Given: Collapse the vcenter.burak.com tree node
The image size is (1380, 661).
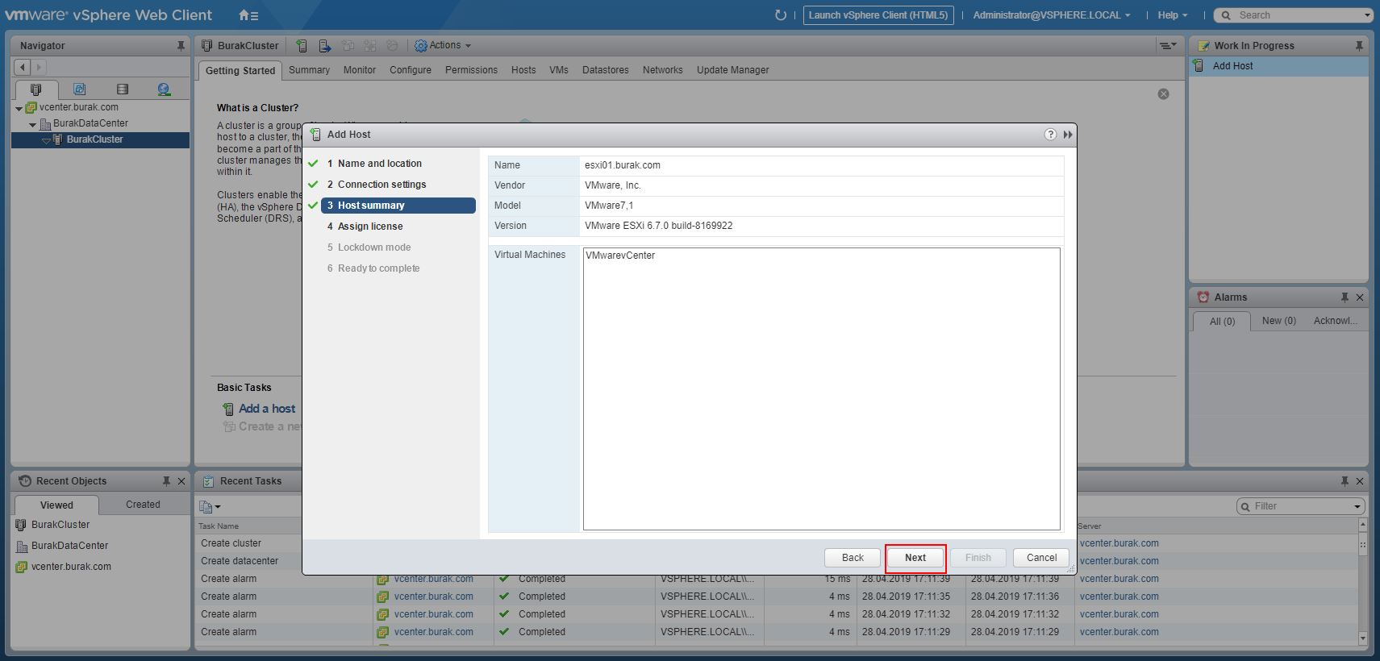Looking at the screenshot, I should 19,108.
